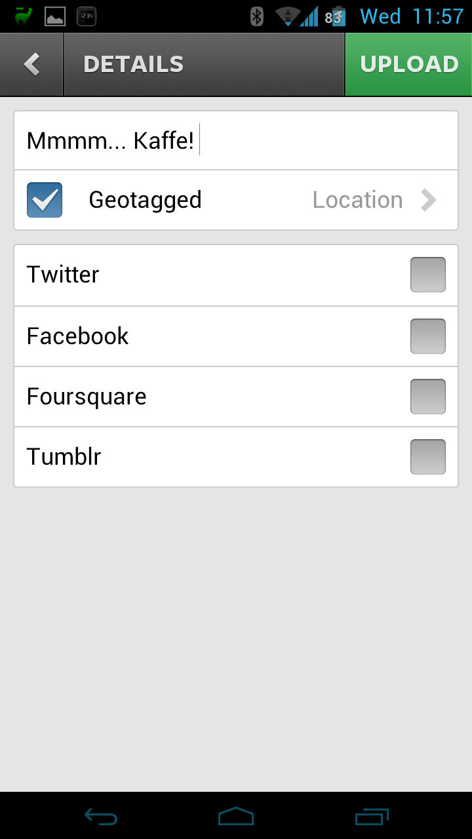Tap the Bluetooth status icon
472x839 pixels.
pyautogui.click(x=257, y=16)
